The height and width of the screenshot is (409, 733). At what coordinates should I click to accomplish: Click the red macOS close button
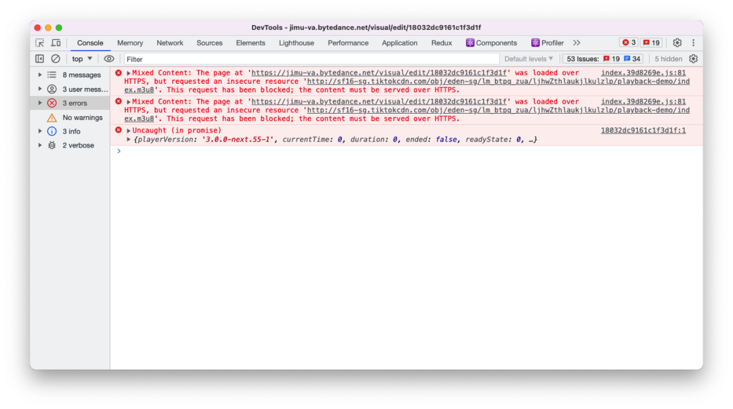[37, 28]
